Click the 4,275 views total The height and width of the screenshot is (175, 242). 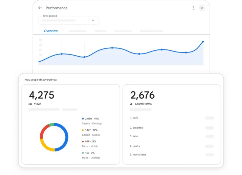point(42,95)
